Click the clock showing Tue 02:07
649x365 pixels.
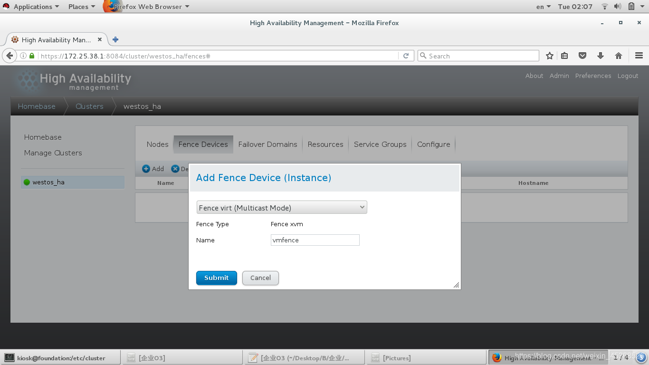coord(575,7)
